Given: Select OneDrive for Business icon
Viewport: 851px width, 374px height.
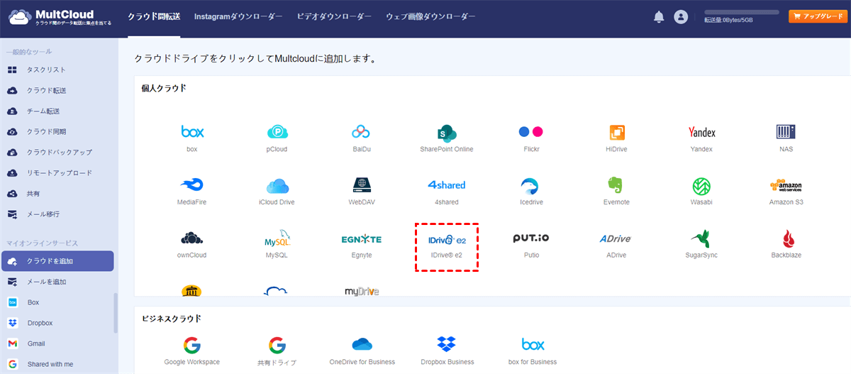Looking at the screenshot, I should coord(362,345).
